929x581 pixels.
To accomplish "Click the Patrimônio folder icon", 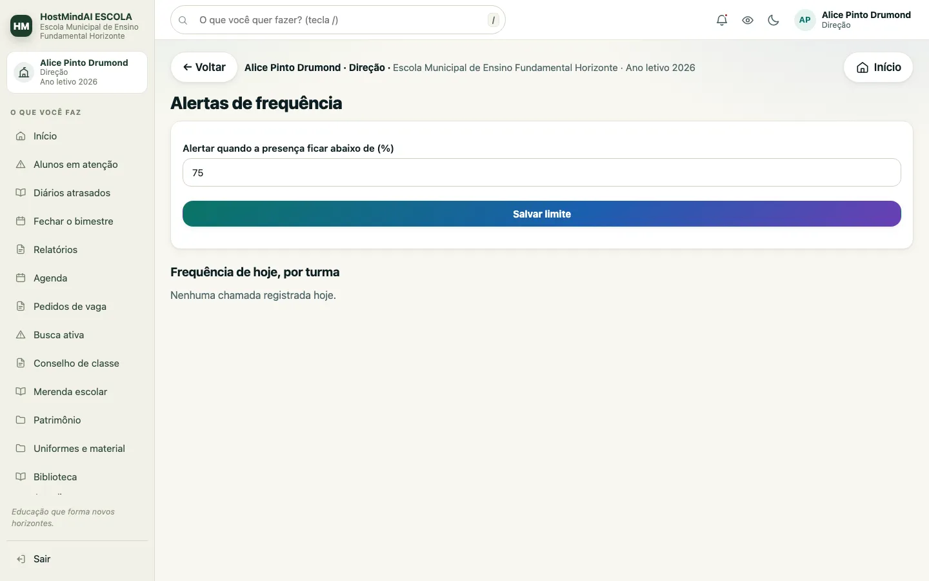I will coord(21,420).
